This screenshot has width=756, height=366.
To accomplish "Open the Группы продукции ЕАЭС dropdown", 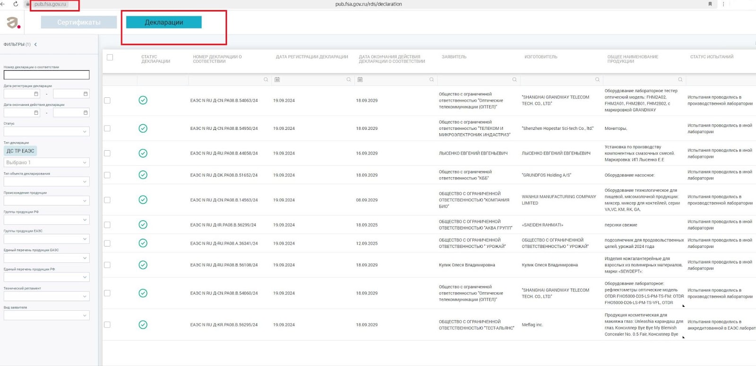I will coord(46,239).
